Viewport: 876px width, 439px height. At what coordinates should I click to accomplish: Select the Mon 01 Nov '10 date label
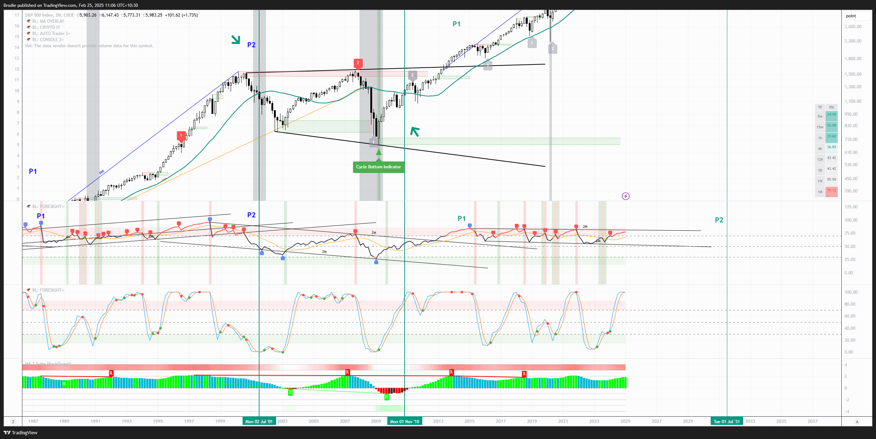[x=405, y=421]
